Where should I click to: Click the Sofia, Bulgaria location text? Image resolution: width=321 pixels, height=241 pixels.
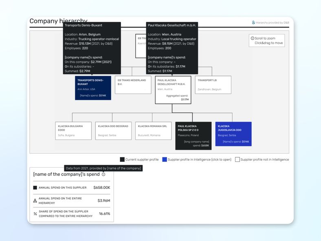pos(66,135)
